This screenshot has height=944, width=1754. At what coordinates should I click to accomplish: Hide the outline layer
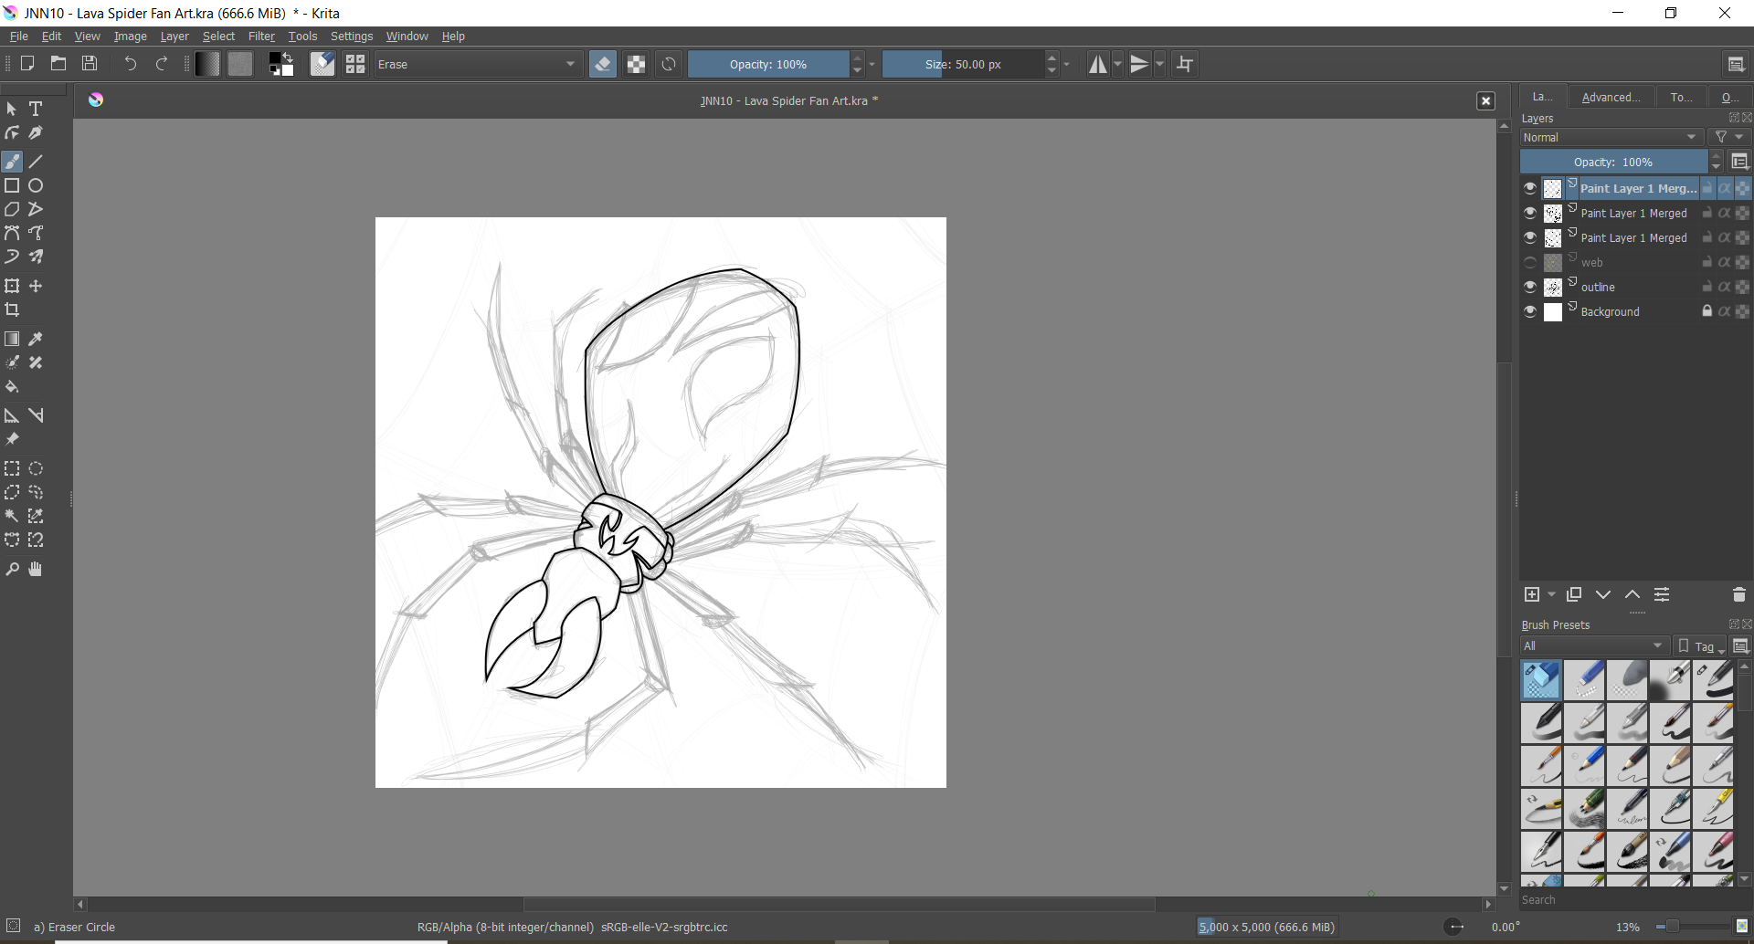[1530, 287]
